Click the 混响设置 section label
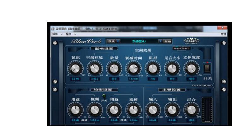This screenshot has width=252, height=126. coord(104,49)
